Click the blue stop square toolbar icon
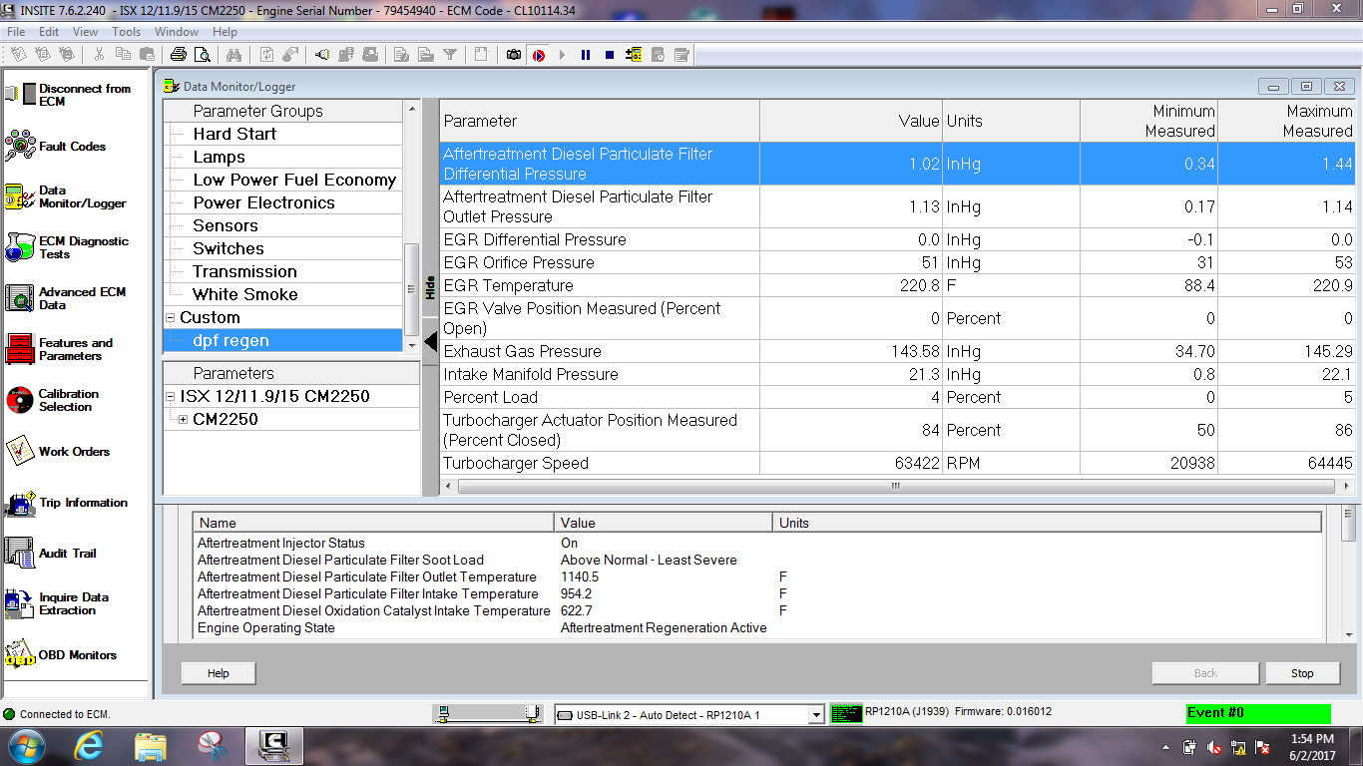The height and width of the screenshot is (766, 1363). [610, 55]
